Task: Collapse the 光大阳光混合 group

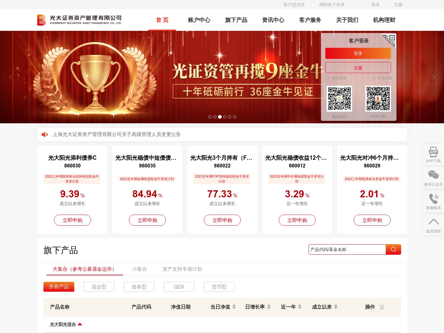Action: (x=80, y=324)
